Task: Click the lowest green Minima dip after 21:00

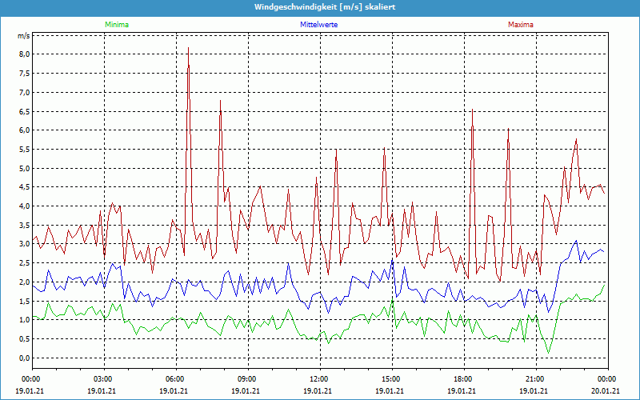Action: [549, 352]
